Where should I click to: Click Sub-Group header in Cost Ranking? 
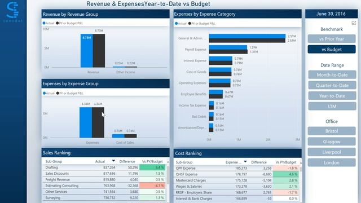pyautogui.click(x=184, y=162)
